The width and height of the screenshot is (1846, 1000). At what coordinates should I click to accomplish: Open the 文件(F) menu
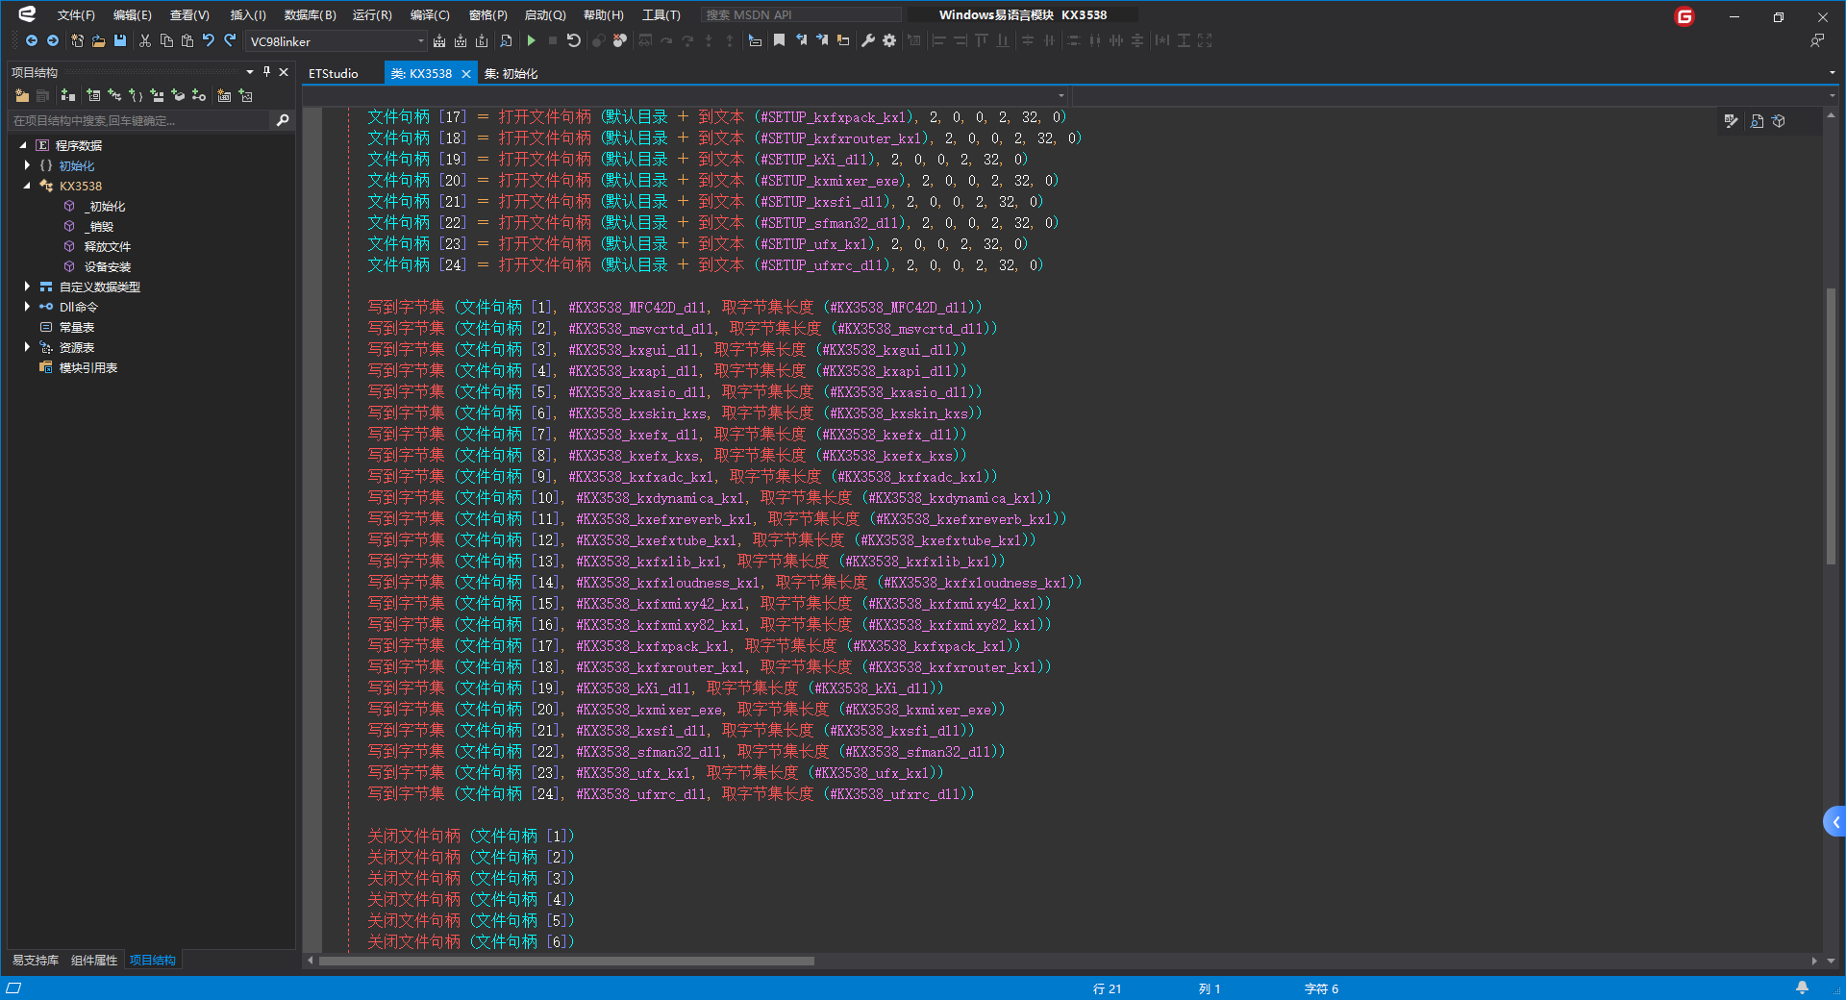click(x=76, y=15)
